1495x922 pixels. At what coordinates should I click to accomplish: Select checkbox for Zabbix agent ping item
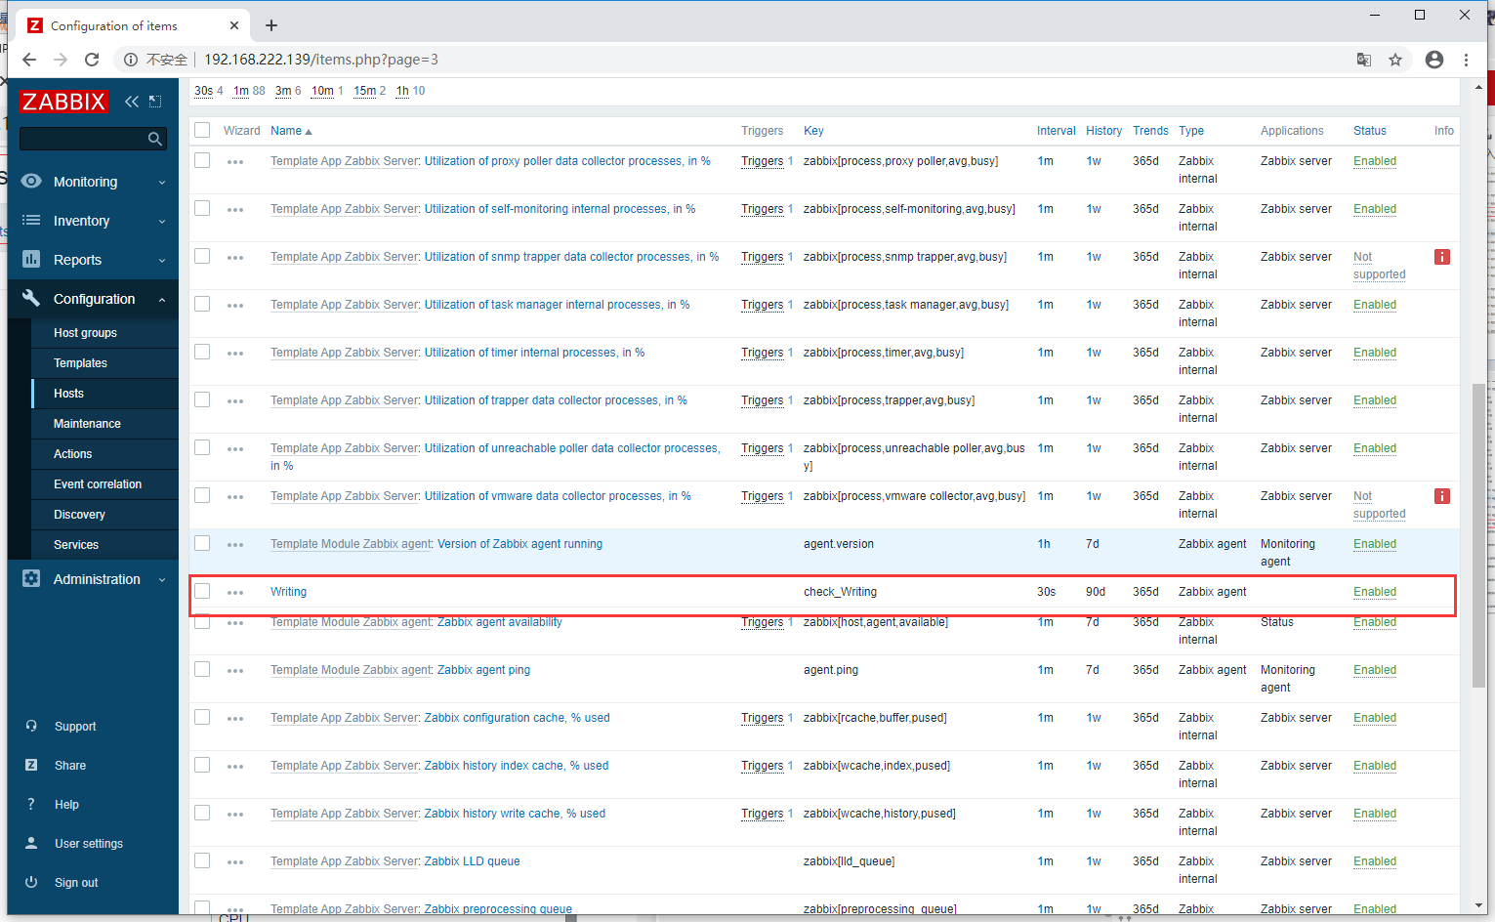(202, 669)
